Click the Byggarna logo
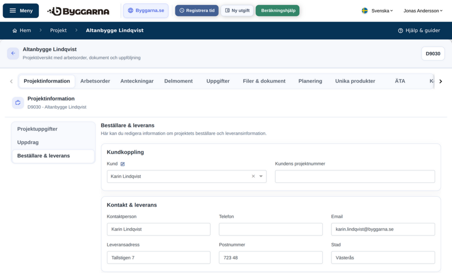This screenshot has width=452, height=273. coord(78,11)
